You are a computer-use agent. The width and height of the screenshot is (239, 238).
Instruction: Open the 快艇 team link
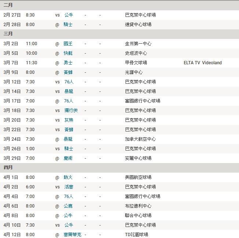68,53
